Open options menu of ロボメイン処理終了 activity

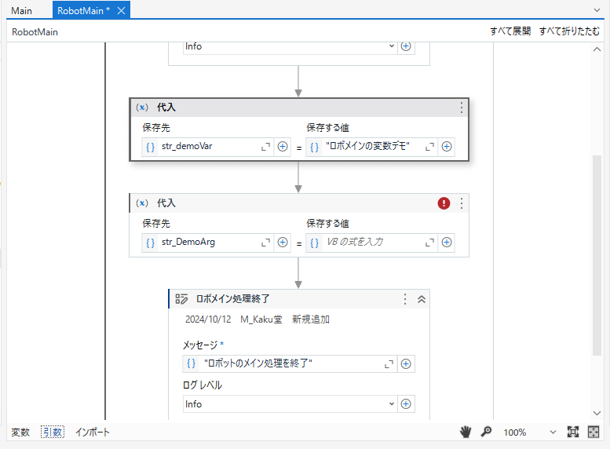click(x=405, y=299)
